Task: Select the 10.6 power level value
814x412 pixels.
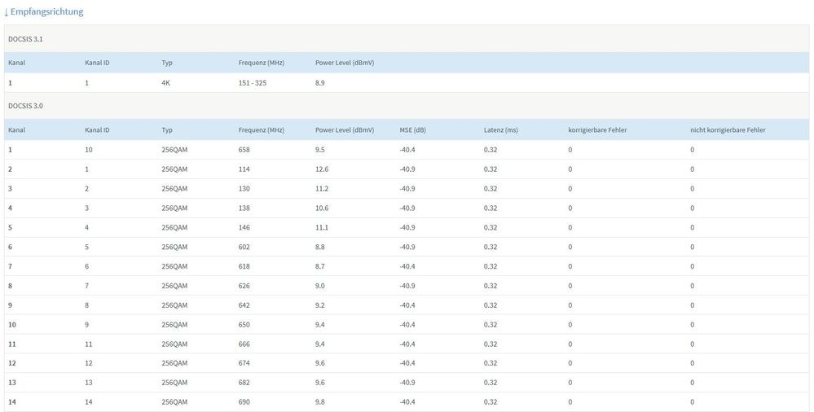Action: coord(322,208)
